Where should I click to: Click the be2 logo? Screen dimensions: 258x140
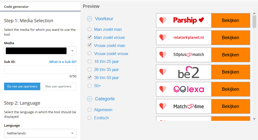(x=188, y=72)
